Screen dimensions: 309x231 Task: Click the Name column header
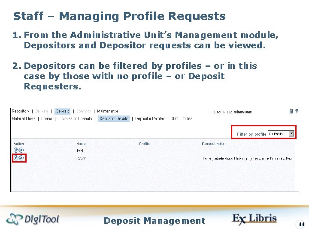click(x=81, y=144)
